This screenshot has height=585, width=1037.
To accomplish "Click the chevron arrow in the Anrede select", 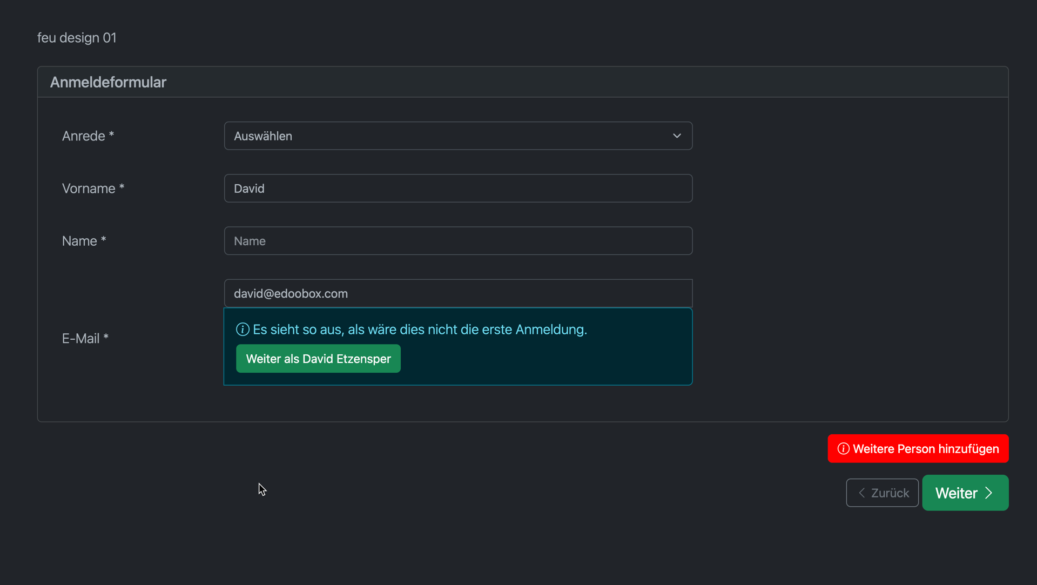I will (x=677, y=136).
